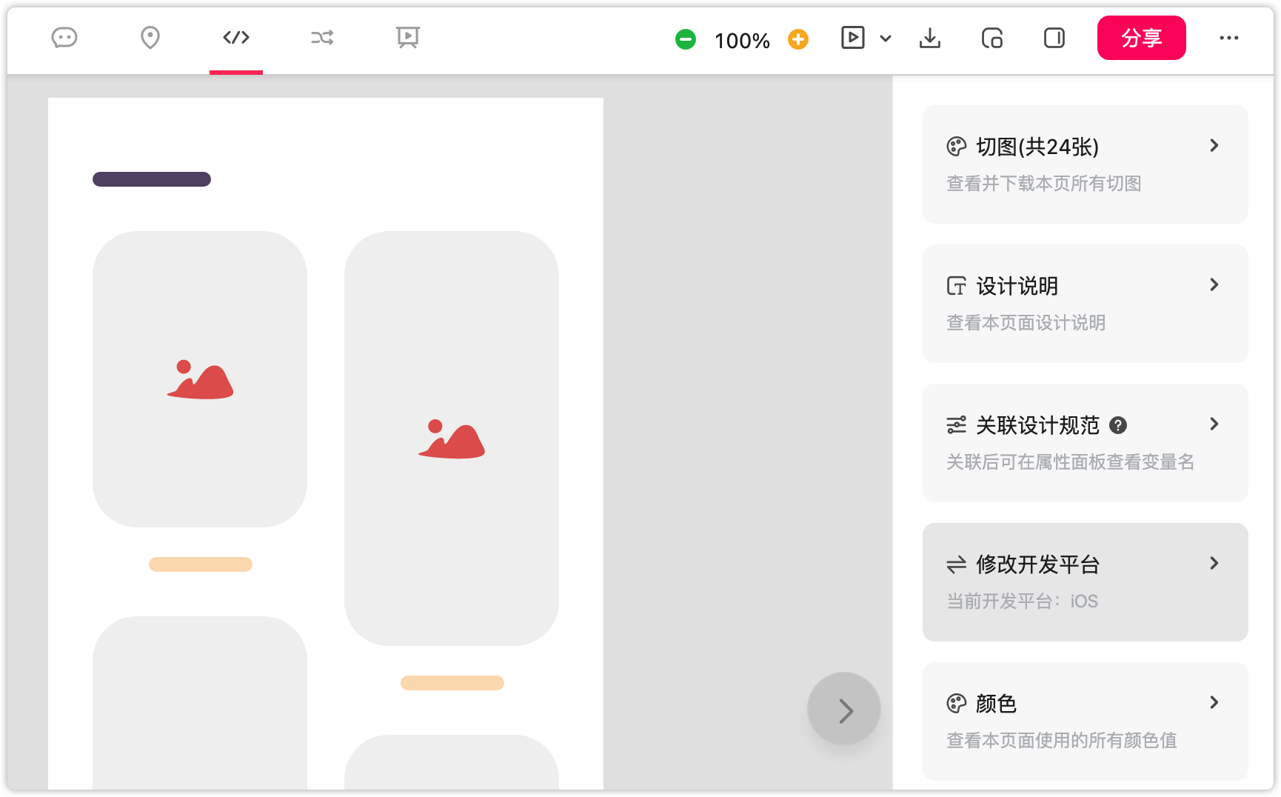Switch to the code inspect tab
This screenshot has height=797, width=1281.
pos(236,38)
